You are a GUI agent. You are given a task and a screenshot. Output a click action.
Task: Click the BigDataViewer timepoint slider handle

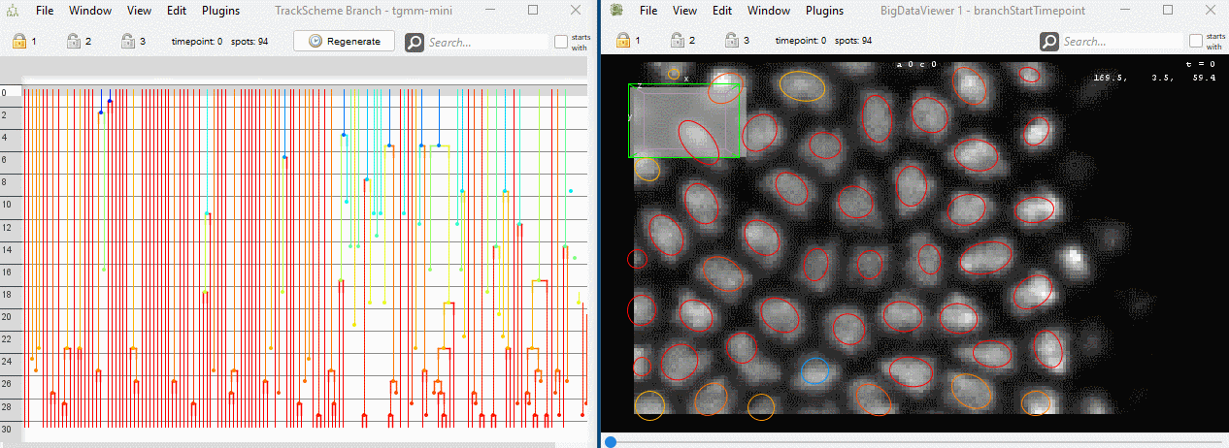click(x=611, y=442)
